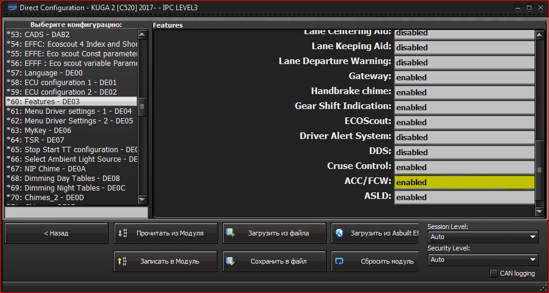Screen dimensions: 549x293
Task: Click the Asbuilt globe icon
Action: pos(339,233)
